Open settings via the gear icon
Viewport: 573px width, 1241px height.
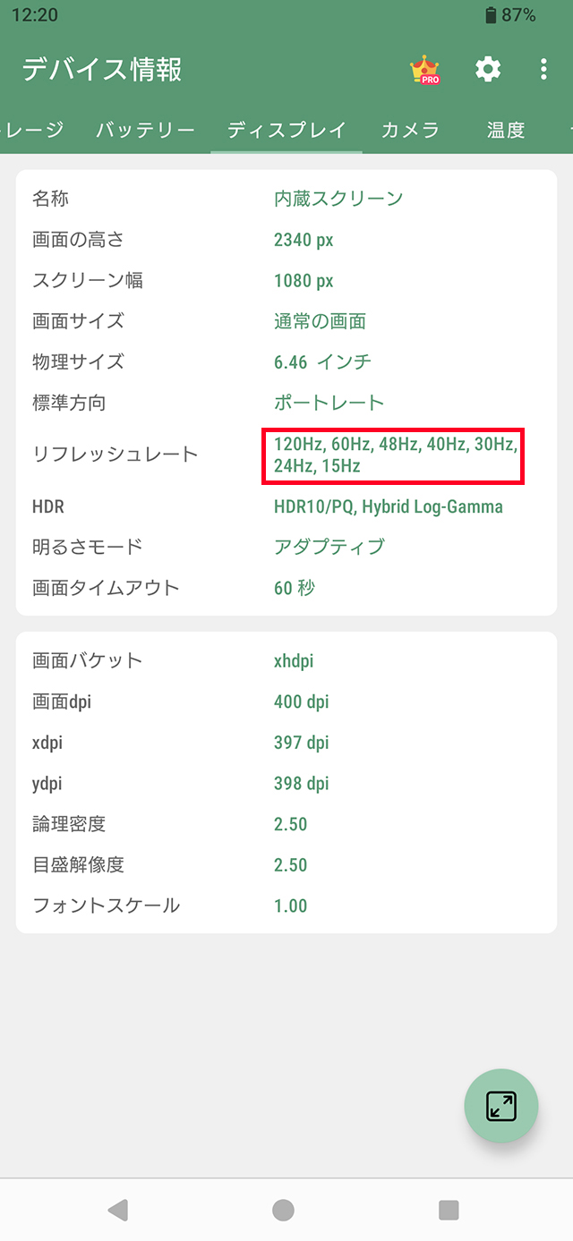click(x=488, y=70)
